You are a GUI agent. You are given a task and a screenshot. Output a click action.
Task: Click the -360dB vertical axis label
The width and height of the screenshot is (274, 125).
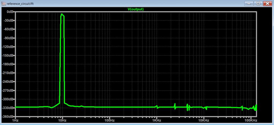pyautogui.click(x=8, y=117)
